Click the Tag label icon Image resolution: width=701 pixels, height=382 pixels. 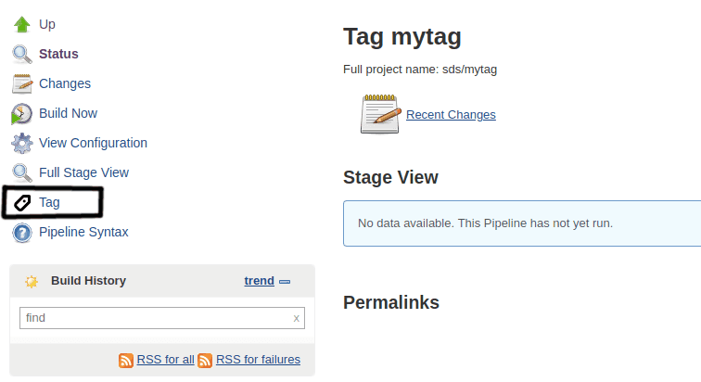(x=21, y=203)
